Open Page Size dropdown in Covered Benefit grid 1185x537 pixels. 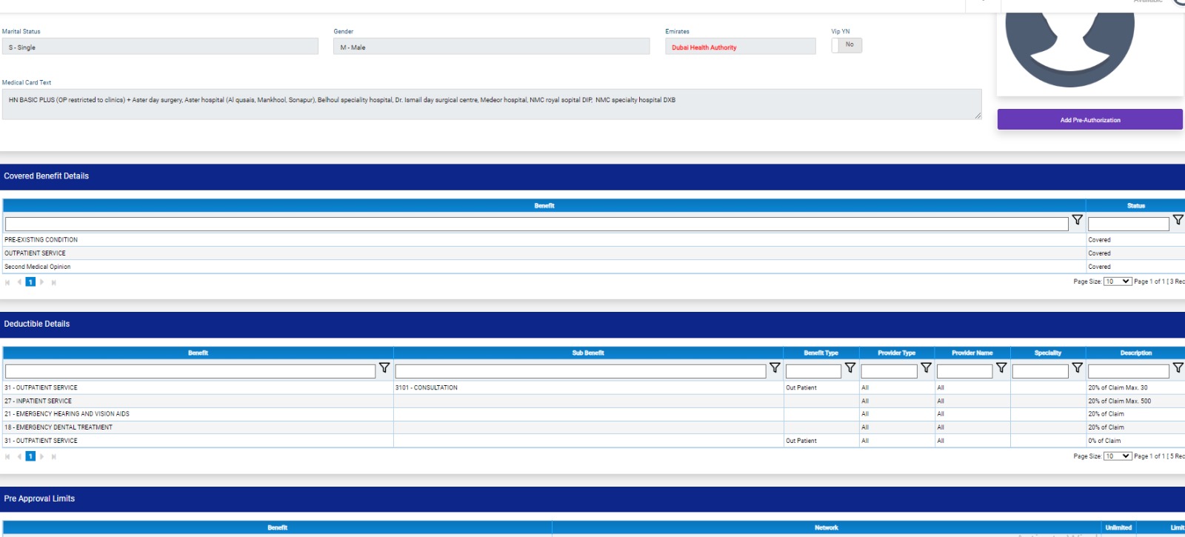click(1118, 281)
